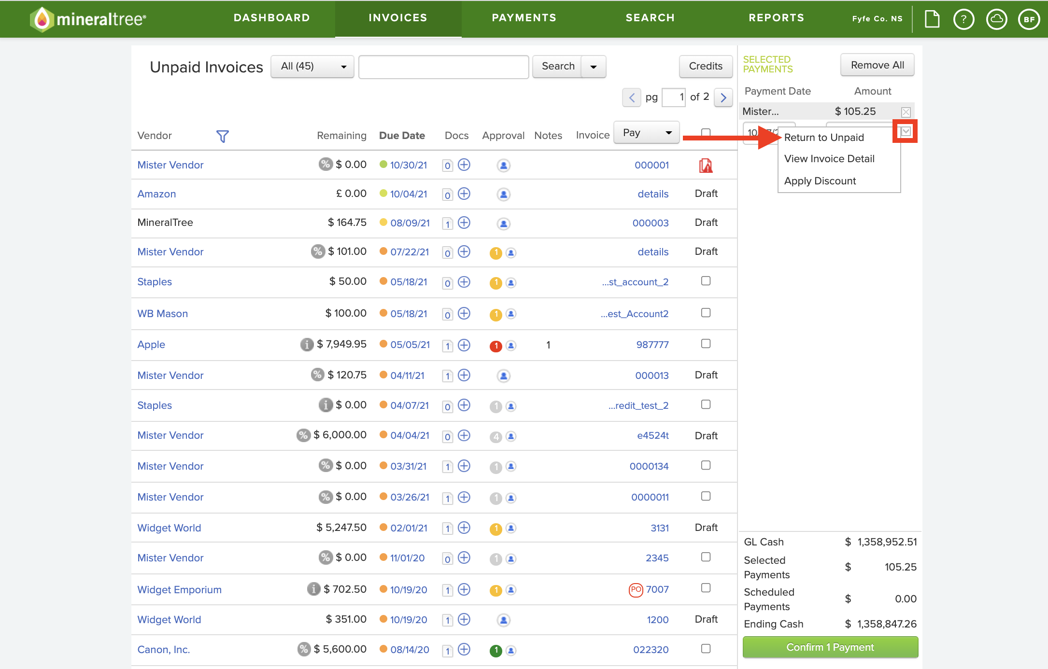Choose Return to Unpaid from menu
Image resolution: width=1048 pixels, height=669 pixels.
pyautogui.click(x=824, y=138)
